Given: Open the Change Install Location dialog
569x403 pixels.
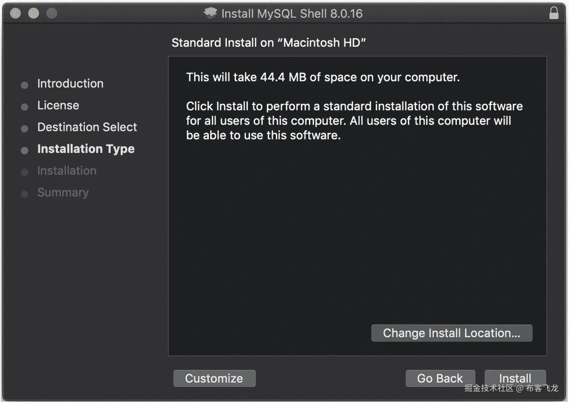Looking at the screenshot, I should (451, 333).
